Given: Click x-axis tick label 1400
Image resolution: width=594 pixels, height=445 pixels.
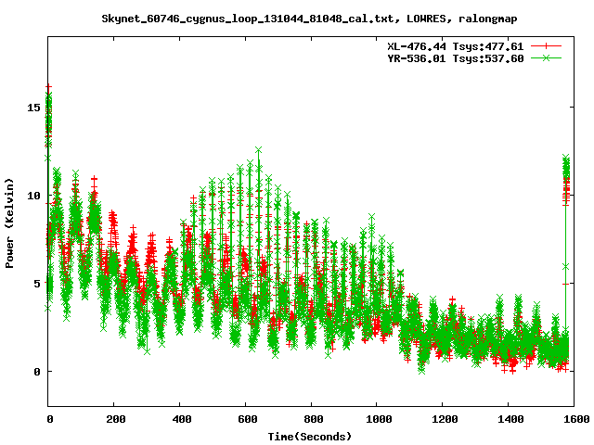Looking at the screenshot, I should coord(510,419).
